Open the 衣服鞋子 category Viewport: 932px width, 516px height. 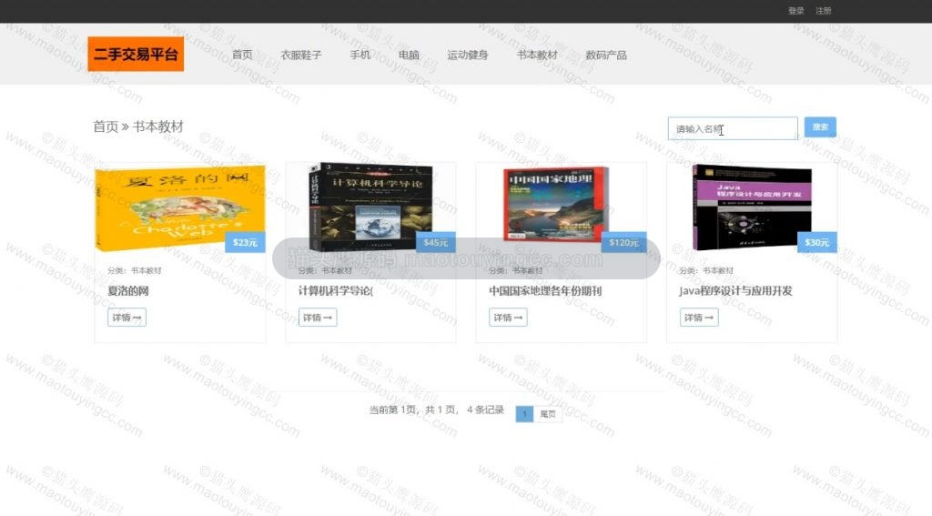(300, 55)
